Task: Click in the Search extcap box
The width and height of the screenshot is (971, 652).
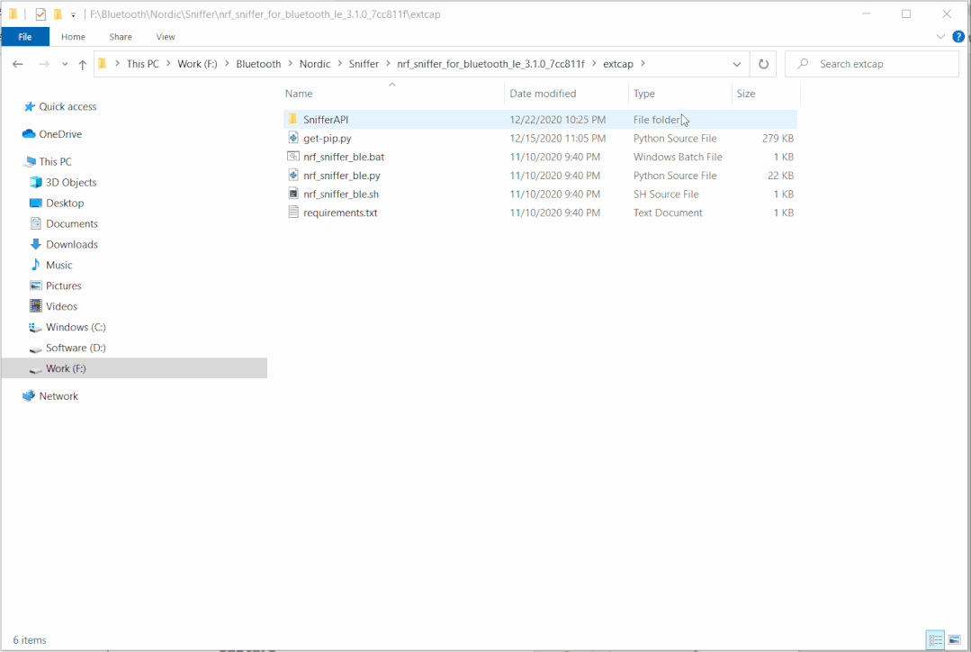Action: click(x=873, y=64)
